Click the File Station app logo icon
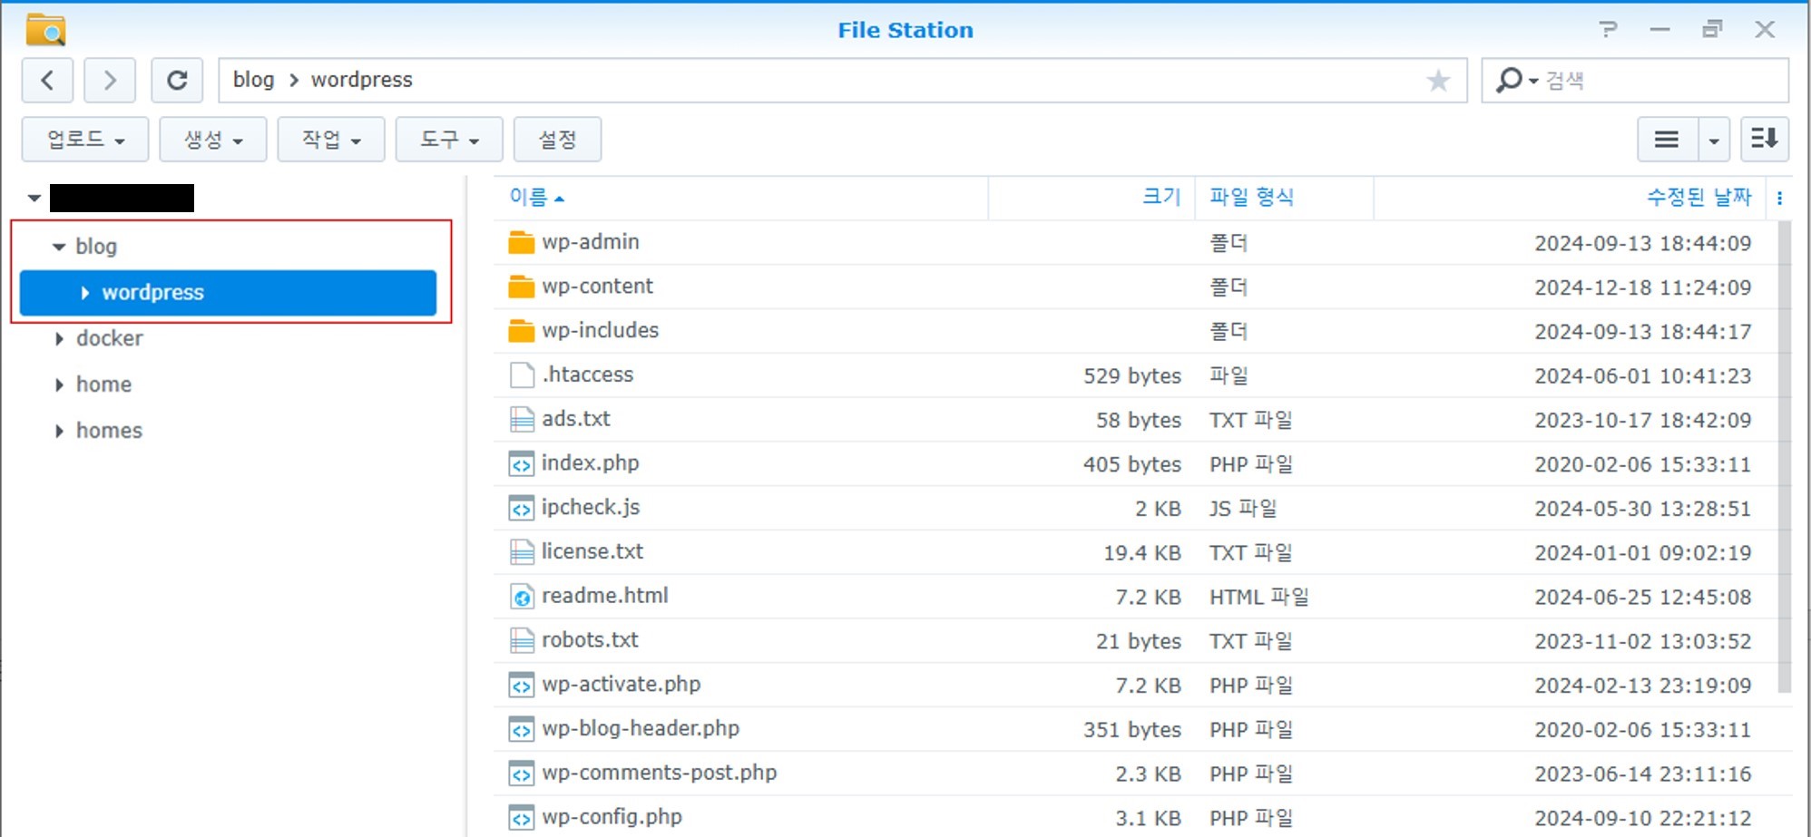Viewport: 1811px width, 837px height. pyautogui.click(x=45, y=30)
